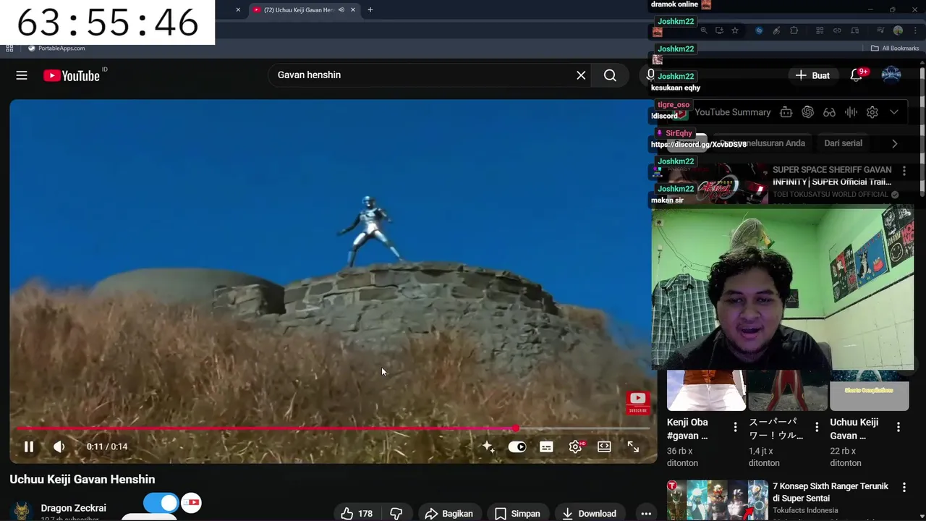Open Dragon Zeckrai channel link
This screenshot has width=926, height=521.
[x=74, y=508]
